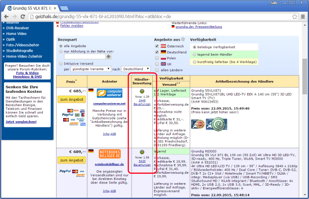Click the locate icon beside the pickup field
The width and height of the screenshot is (309, 199).
coord(109,57)
